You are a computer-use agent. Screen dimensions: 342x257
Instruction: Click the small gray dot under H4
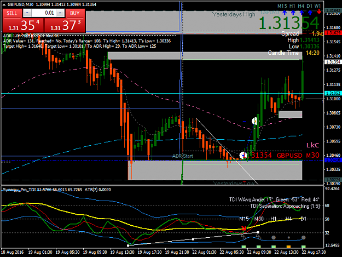(x=289, y=238)
